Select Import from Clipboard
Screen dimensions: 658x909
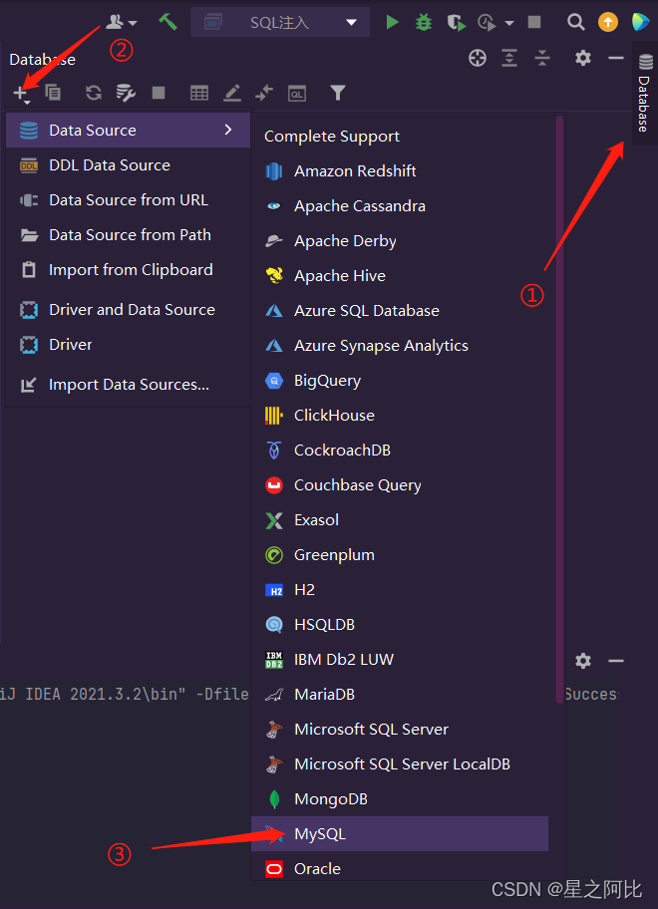coord(129,269)
